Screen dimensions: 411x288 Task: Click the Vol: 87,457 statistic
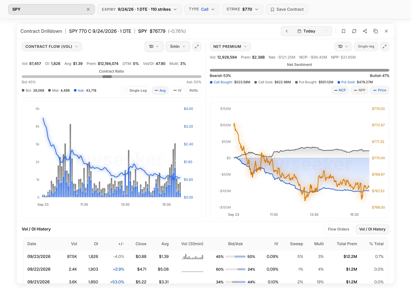tap(31, 64)
